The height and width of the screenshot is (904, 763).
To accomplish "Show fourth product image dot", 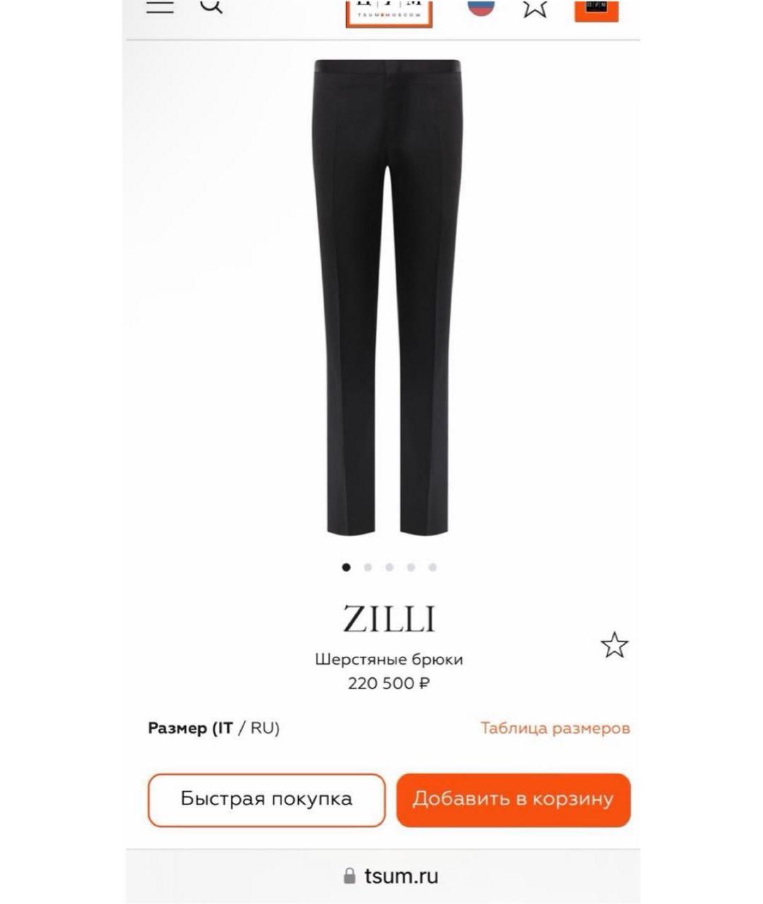I will (x=411, y=567).
